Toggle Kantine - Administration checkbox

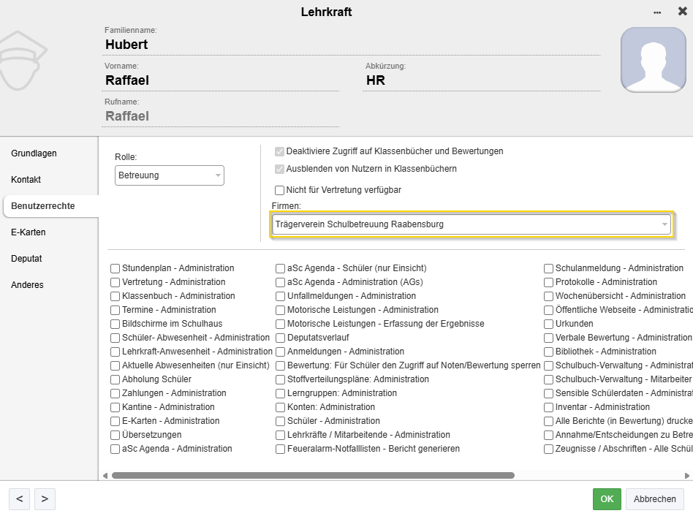[x=115, y=407]
